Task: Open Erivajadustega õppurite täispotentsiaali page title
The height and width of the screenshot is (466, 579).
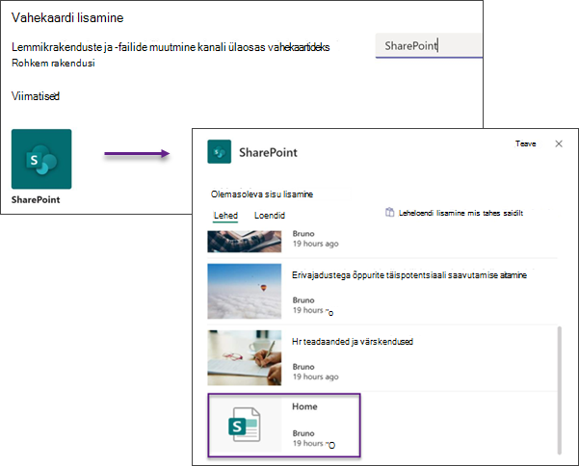Action: 409,275
